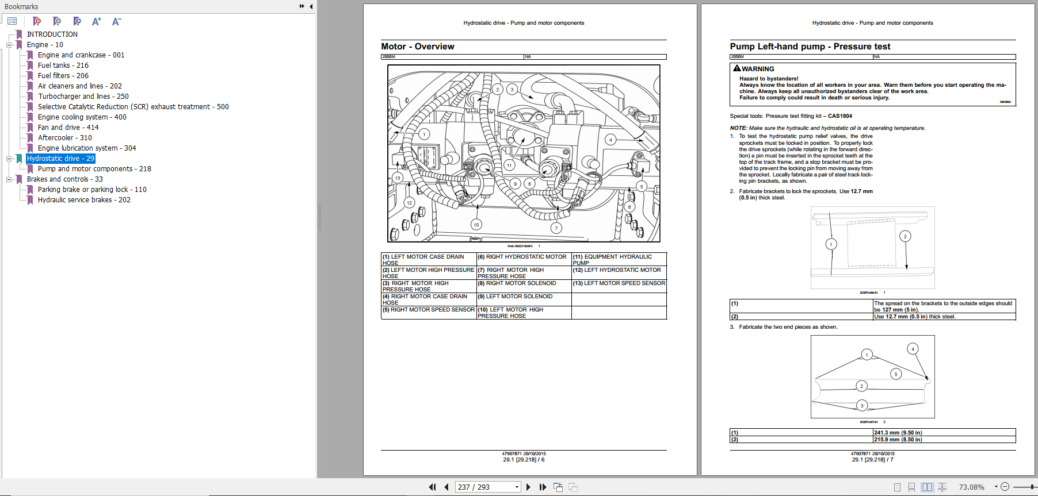Open the Parking brake or parking lock bookmark

[x=92, y=190]
